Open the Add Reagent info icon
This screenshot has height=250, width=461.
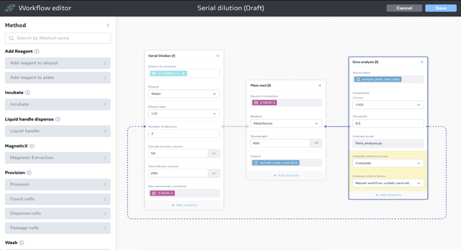(37, 51)
